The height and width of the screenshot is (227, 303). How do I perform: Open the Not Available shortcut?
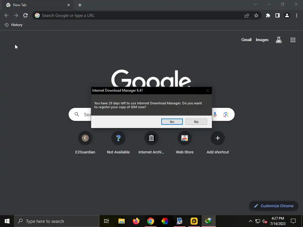(118, 143)
